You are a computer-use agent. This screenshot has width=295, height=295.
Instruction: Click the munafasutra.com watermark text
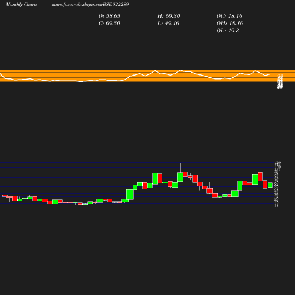[x=77, y=5]
